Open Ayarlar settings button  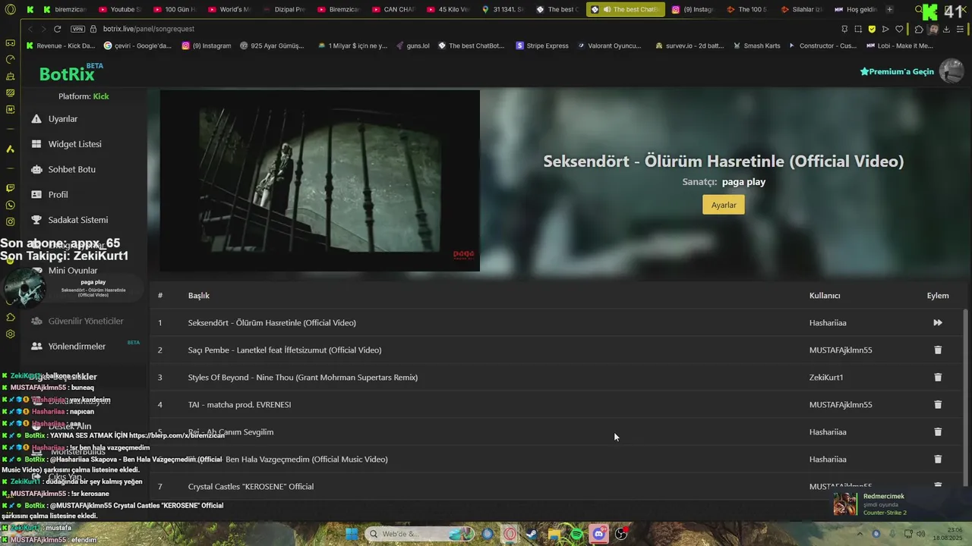(724, 205)
